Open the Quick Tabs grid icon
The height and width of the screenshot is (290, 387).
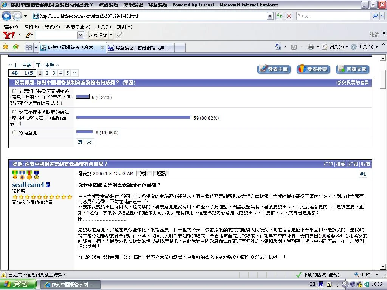coord(29,48)
